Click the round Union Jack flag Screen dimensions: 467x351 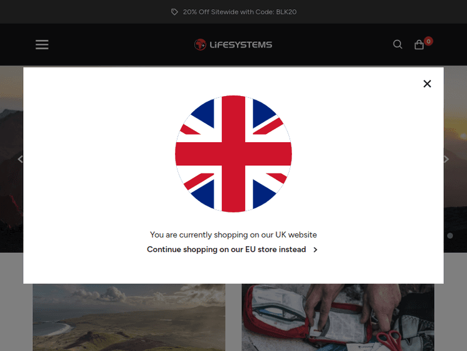[233, 154]
